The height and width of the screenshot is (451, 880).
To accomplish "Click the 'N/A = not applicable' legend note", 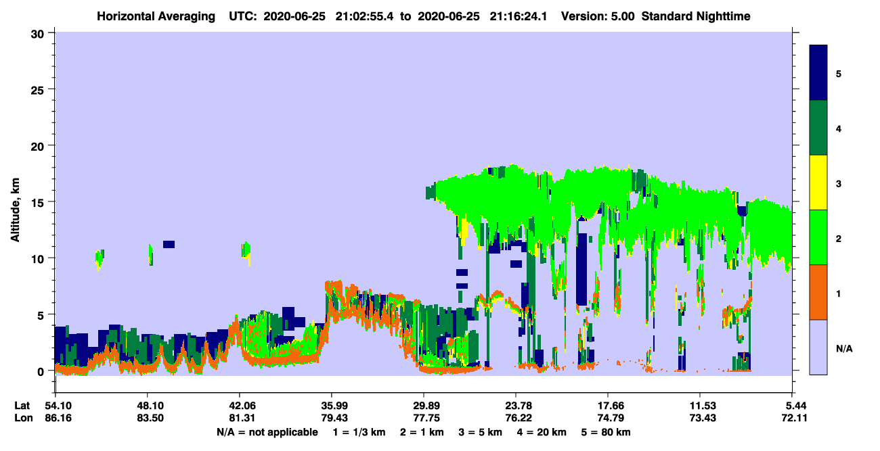I will pos(267,432).
